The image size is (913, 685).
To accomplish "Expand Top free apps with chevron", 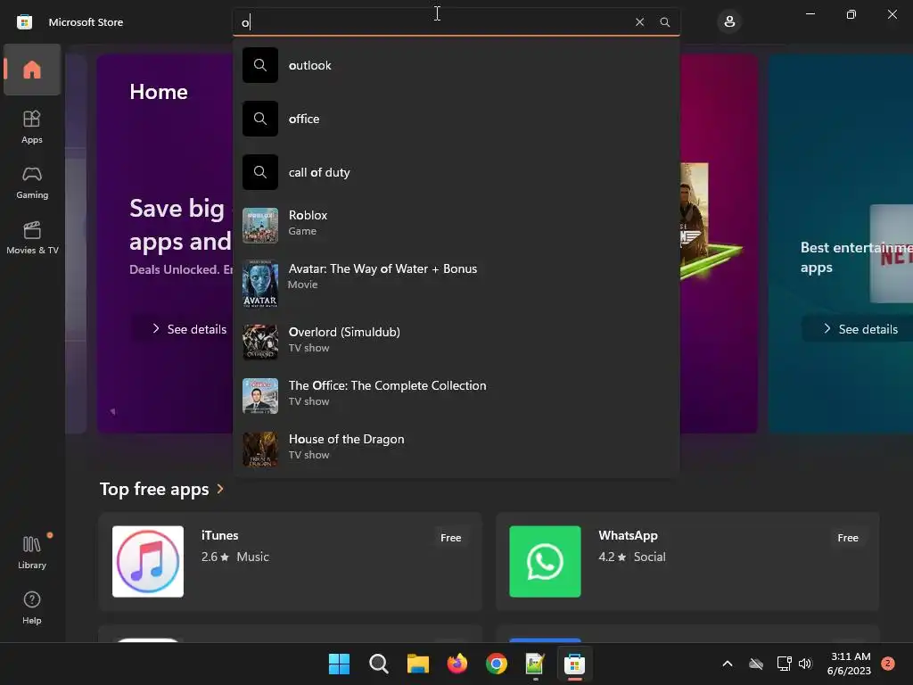I will [220, 489].
